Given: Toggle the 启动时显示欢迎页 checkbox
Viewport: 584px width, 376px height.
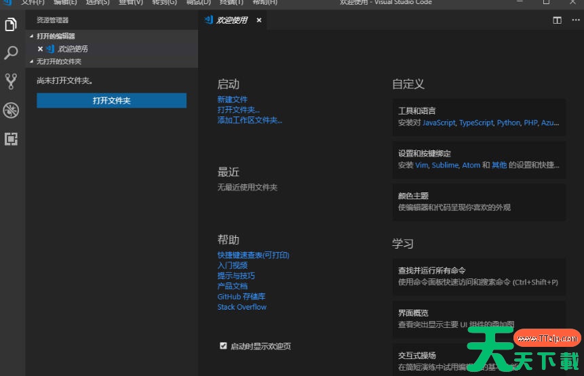Looking at the screenshot, I should point(223,346).
